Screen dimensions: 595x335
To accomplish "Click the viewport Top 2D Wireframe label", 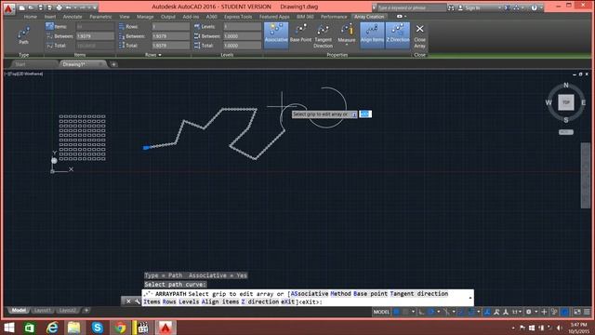I will pyautogui.click(x=23, y=74).
